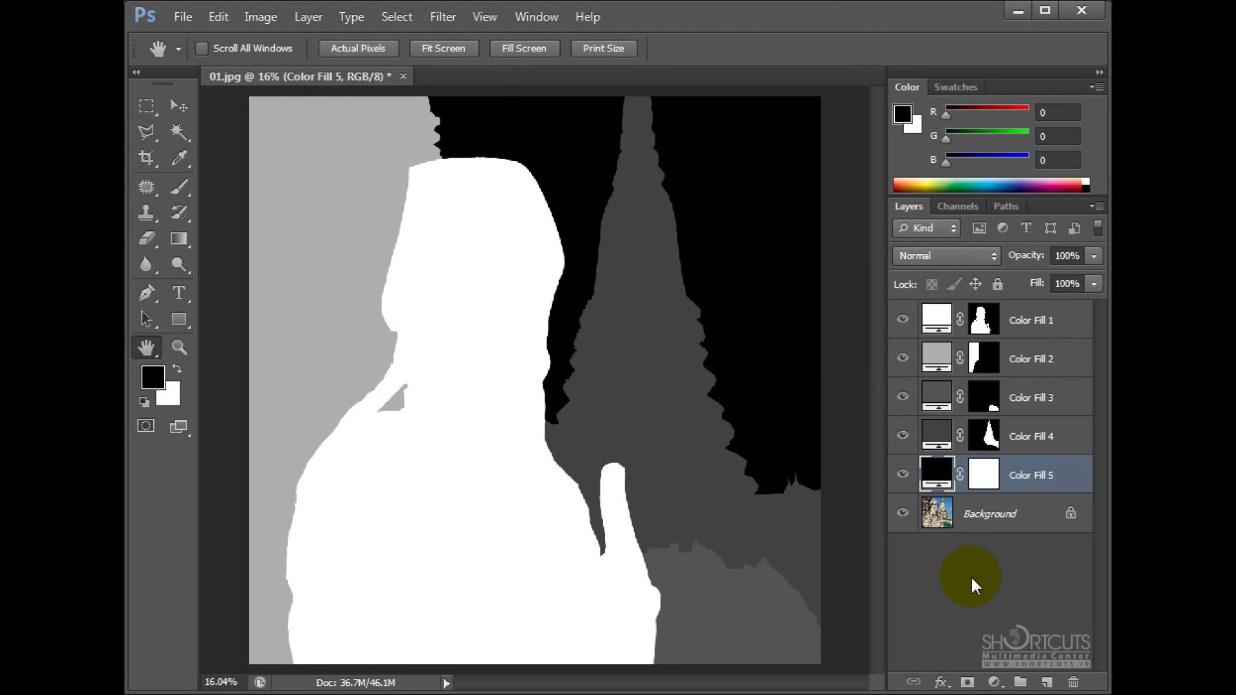
Task: Select the Brush tool
Action: (179, 187)
